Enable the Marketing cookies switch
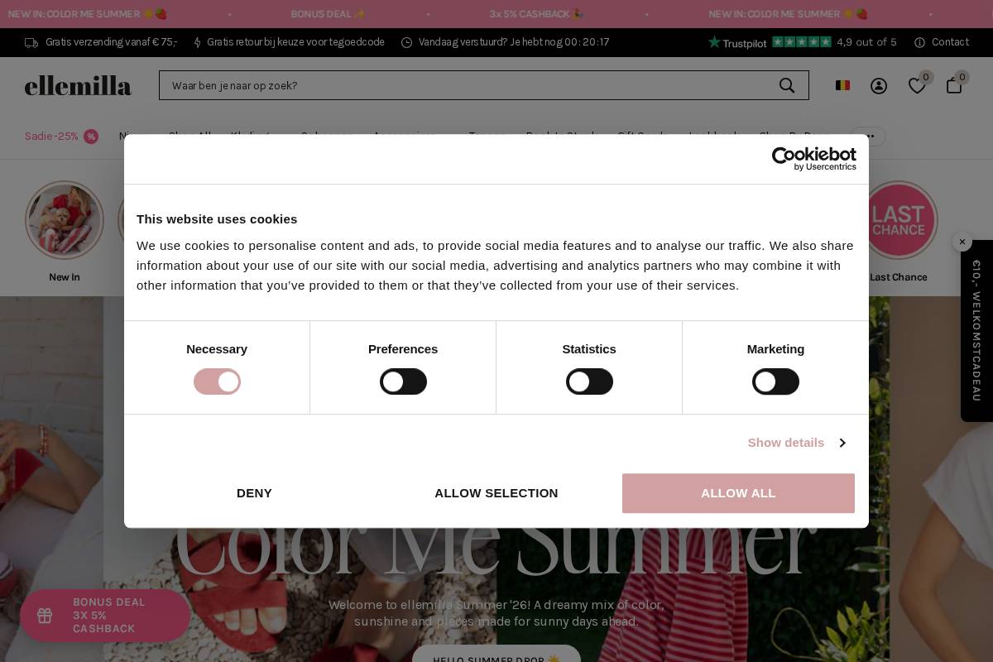The width and height of the screenshot is (993, 662). (x=775, y=381)
